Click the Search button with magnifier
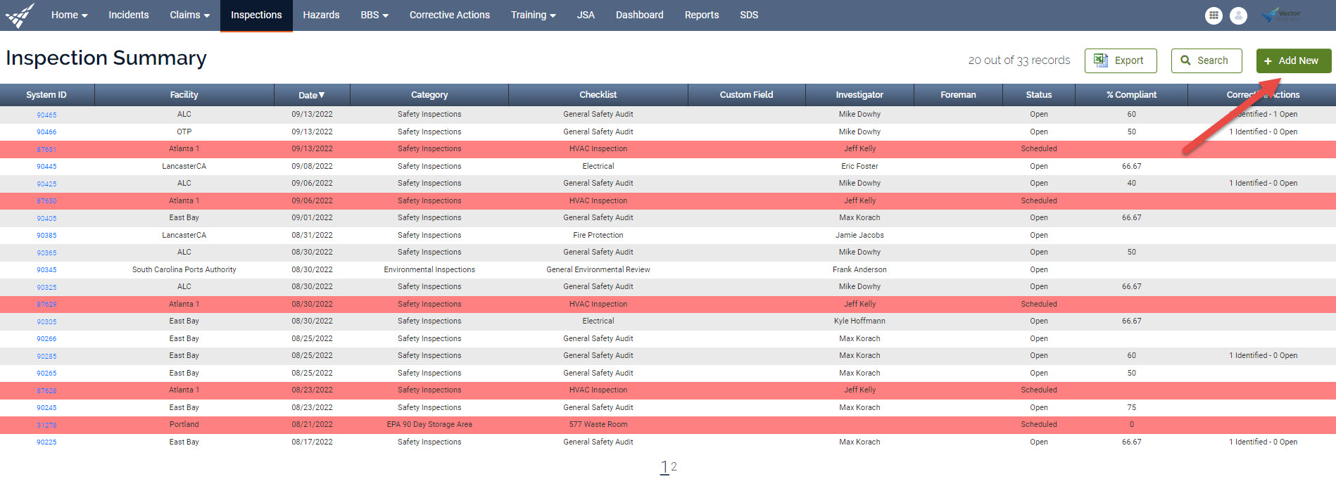The height and width of the screenshot is (479, 1336). (x=1206, y=60)
